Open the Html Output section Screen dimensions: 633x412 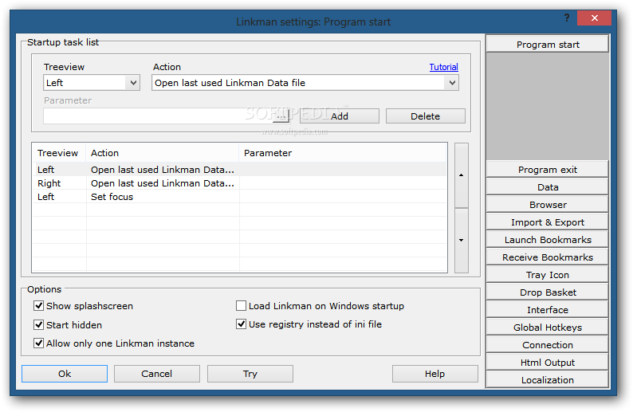click(x=548, y=363)
